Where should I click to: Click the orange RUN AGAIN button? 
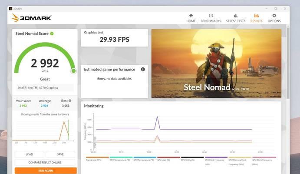pos(46,171)
